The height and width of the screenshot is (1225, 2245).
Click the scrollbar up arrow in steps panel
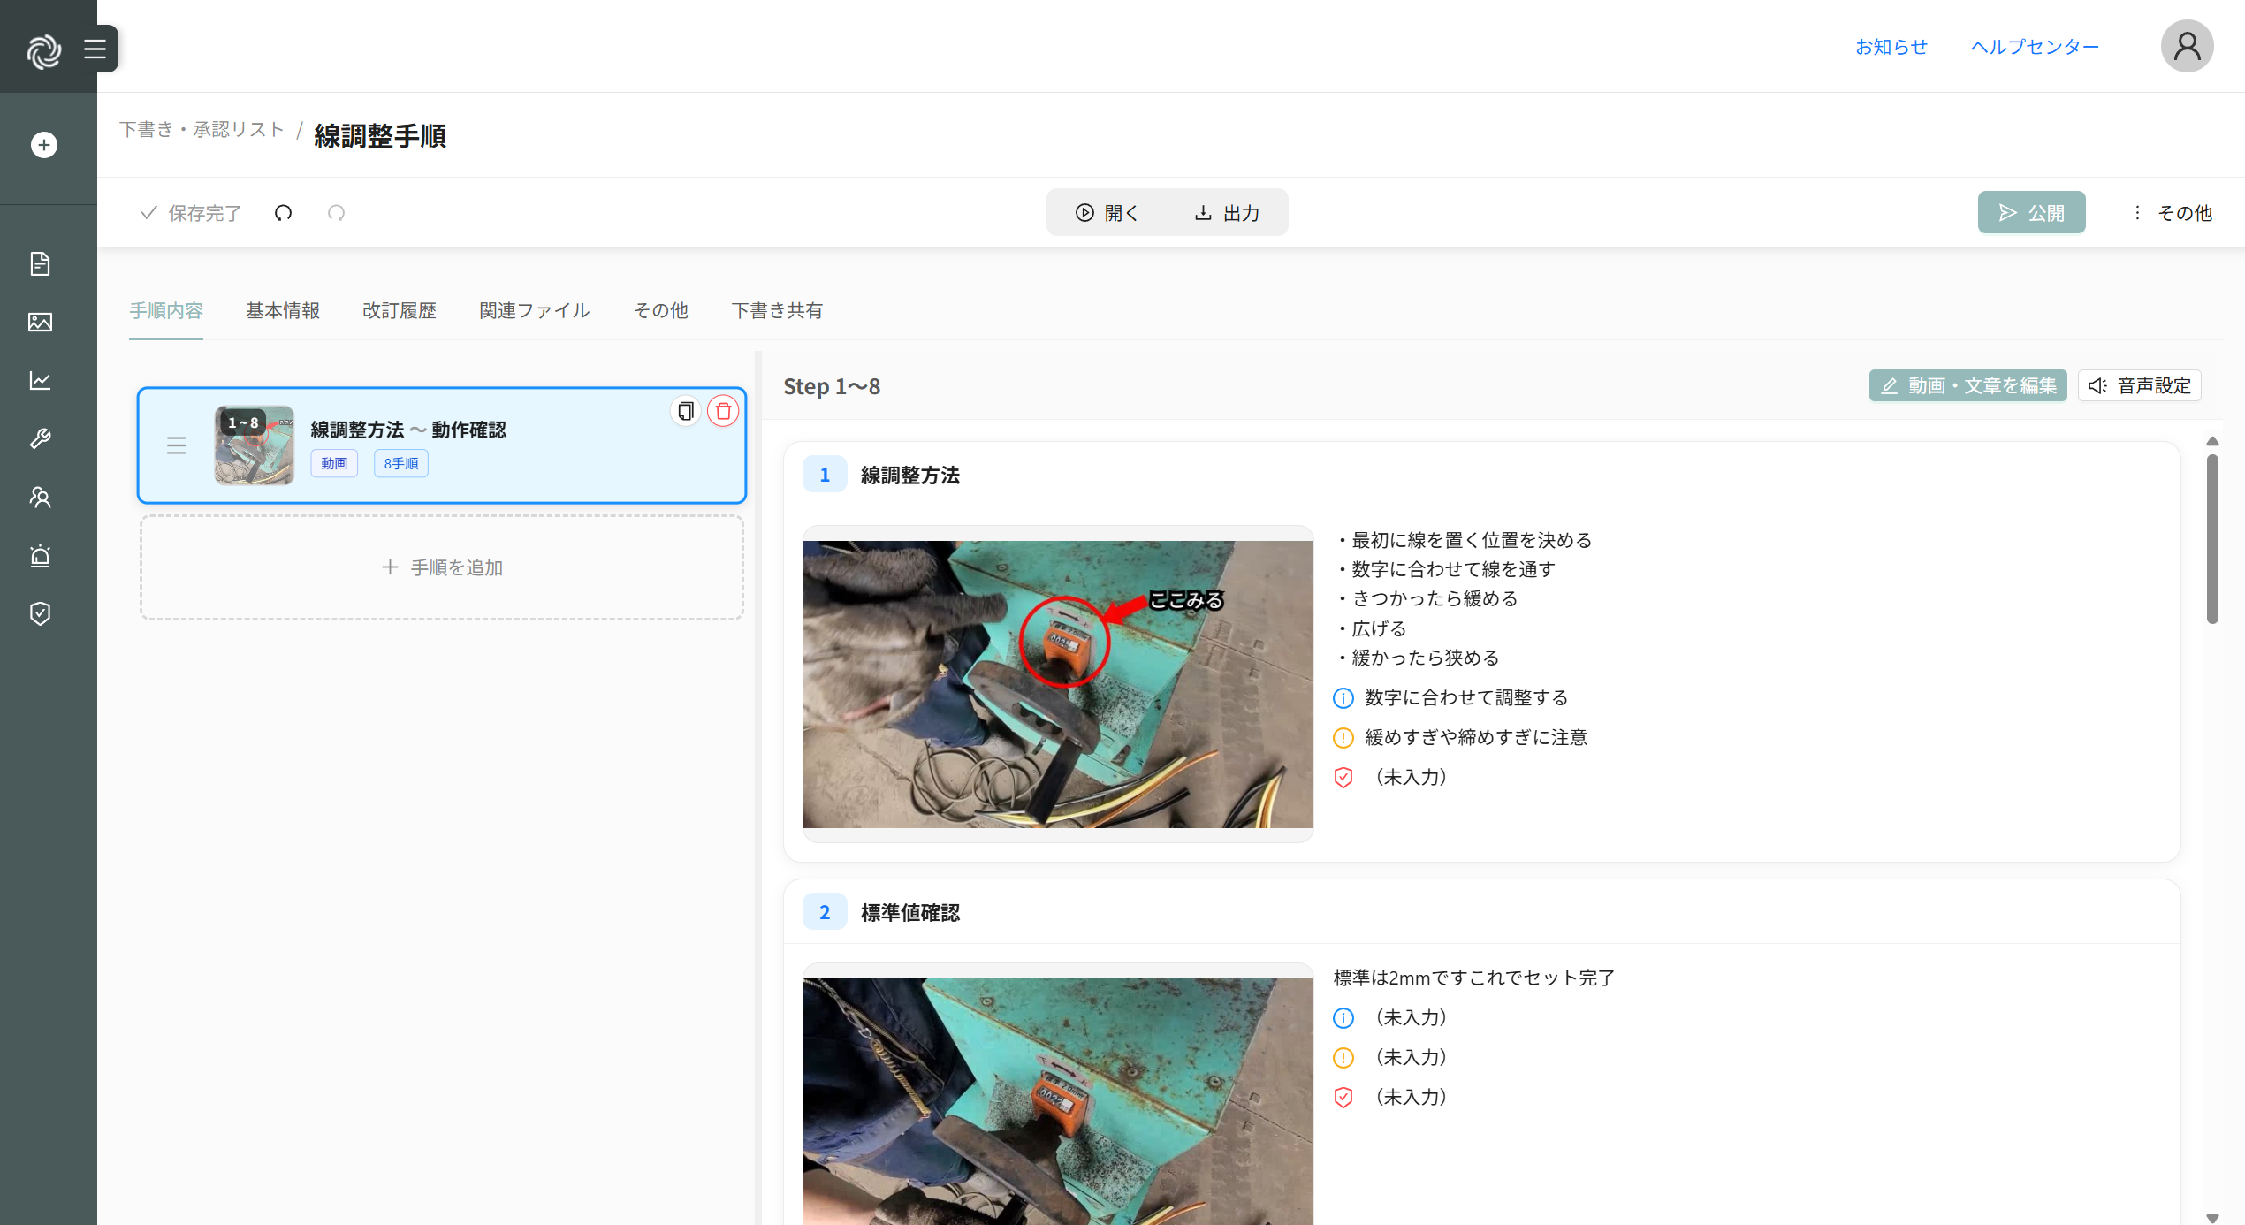2212,441
